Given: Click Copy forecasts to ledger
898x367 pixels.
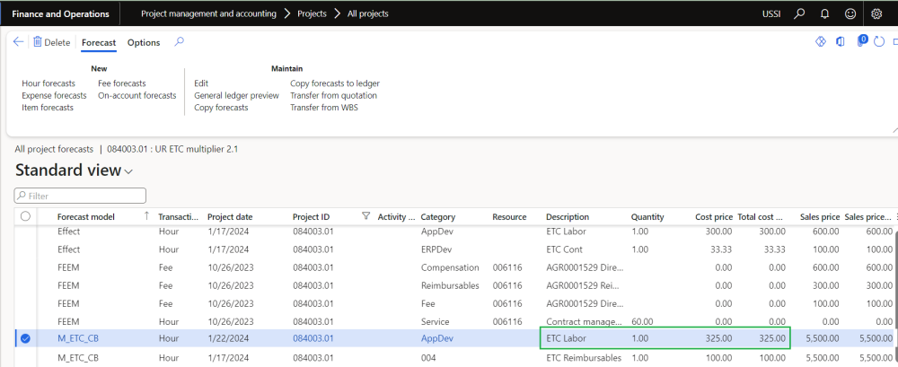Looking at the screenshot, I should [335, 83].
